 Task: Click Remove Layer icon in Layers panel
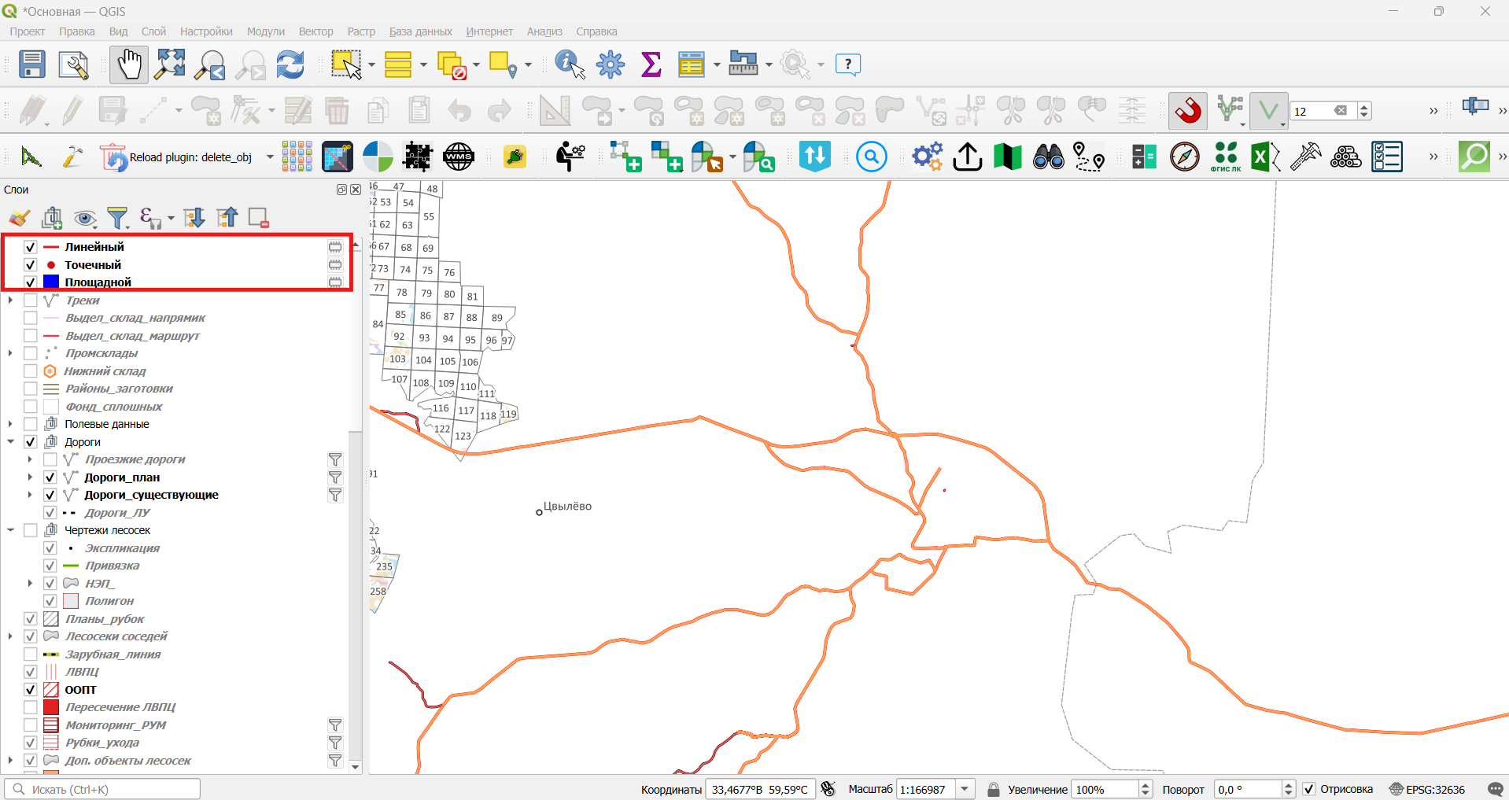tap(259, 218)
